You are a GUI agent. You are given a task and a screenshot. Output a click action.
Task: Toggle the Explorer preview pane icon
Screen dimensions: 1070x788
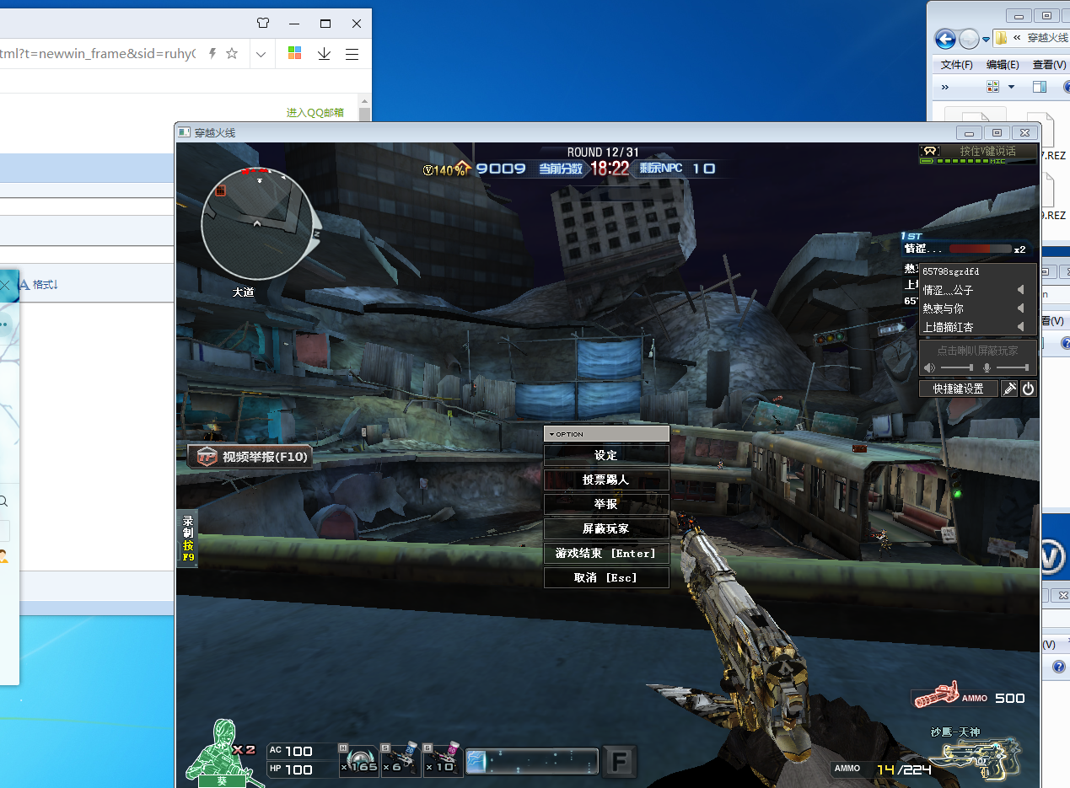coord(1040,87)
